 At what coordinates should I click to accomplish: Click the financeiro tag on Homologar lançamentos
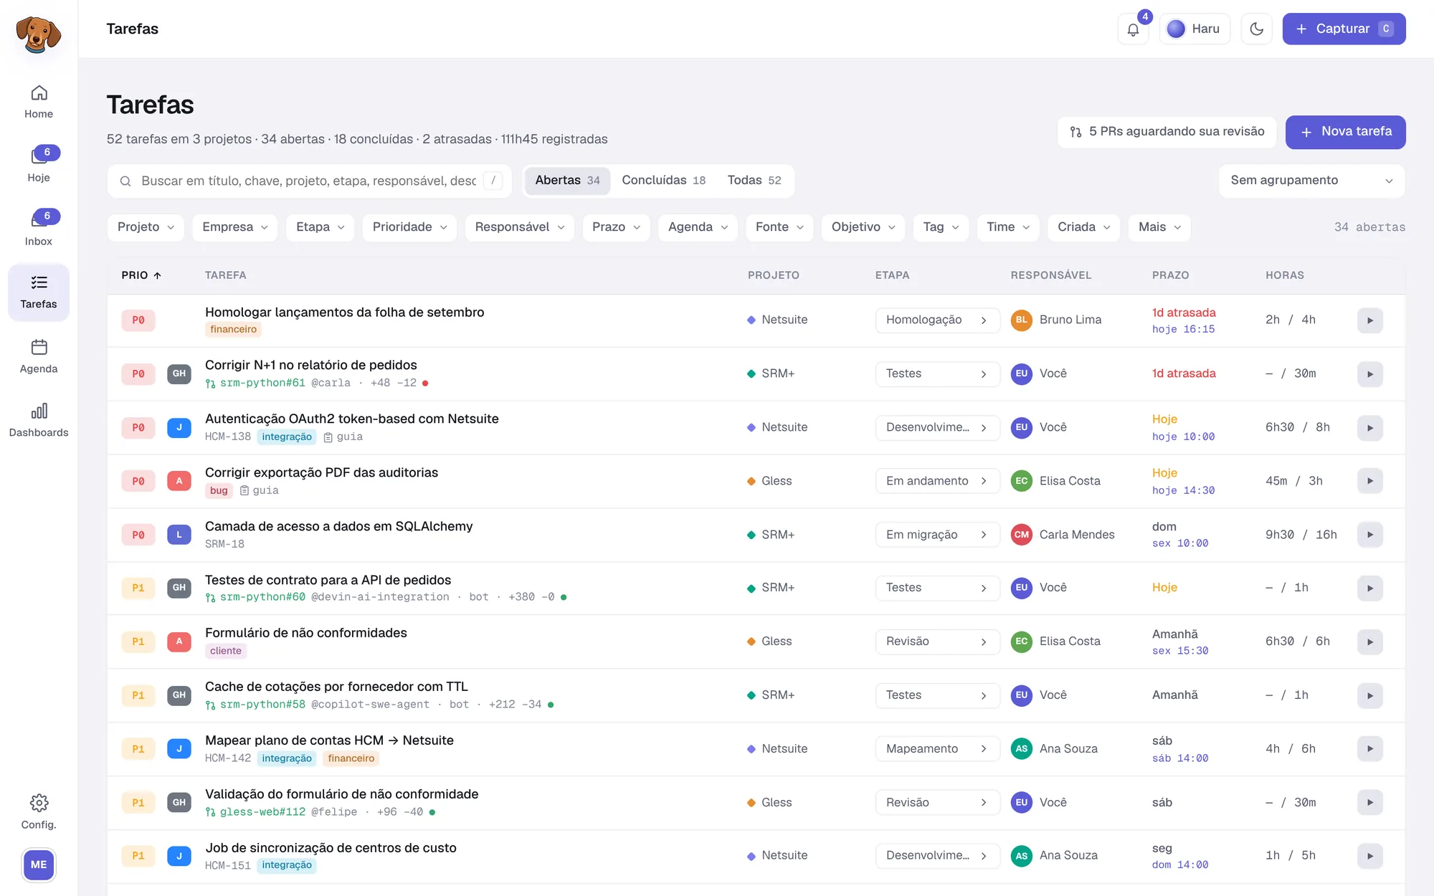point(233,330)
